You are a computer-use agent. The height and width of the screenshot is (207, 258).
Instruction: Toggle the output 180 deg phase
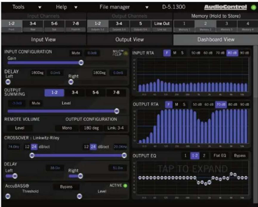point(91,128)
